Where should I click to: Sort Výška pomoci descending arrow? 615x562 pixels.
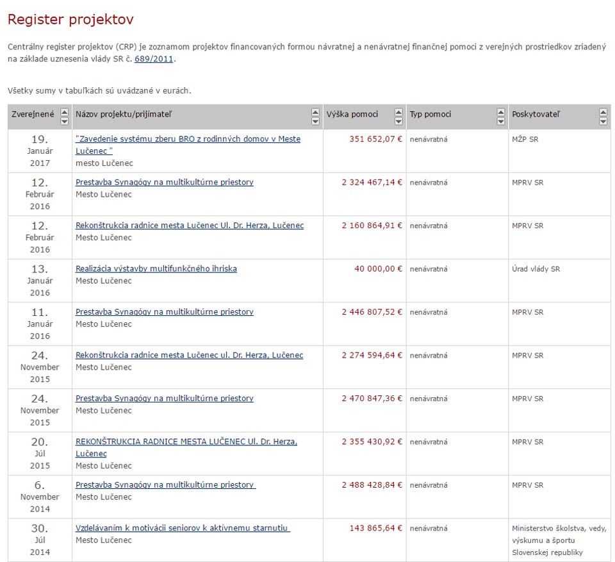pos(398,120)
